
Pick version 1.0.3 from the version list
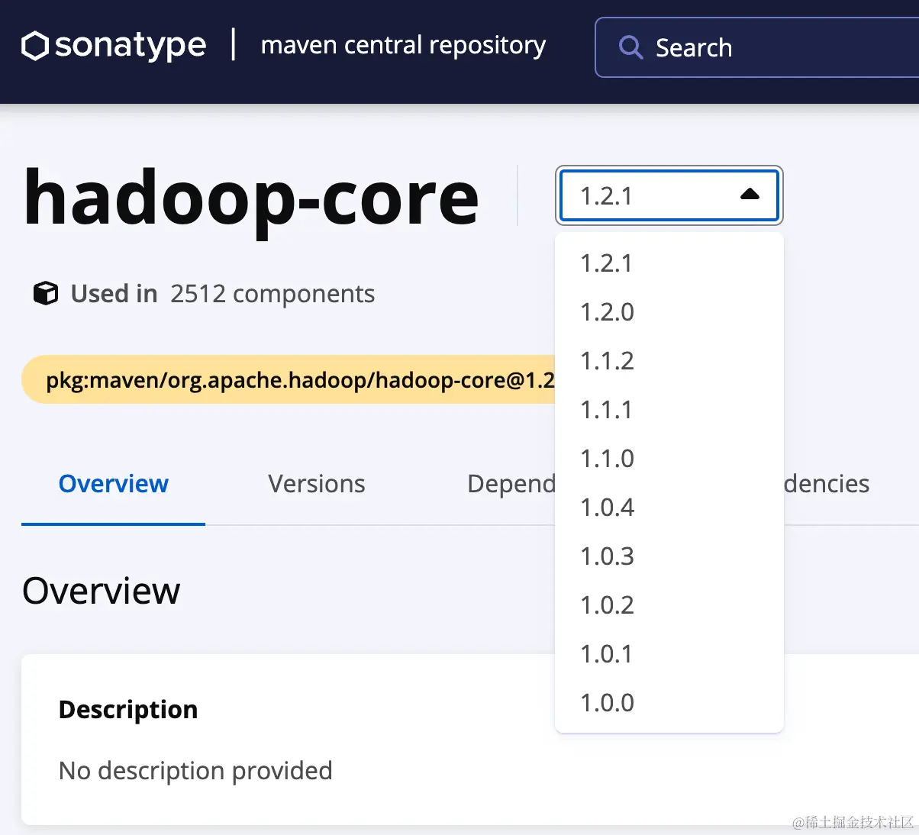[608, 556]
